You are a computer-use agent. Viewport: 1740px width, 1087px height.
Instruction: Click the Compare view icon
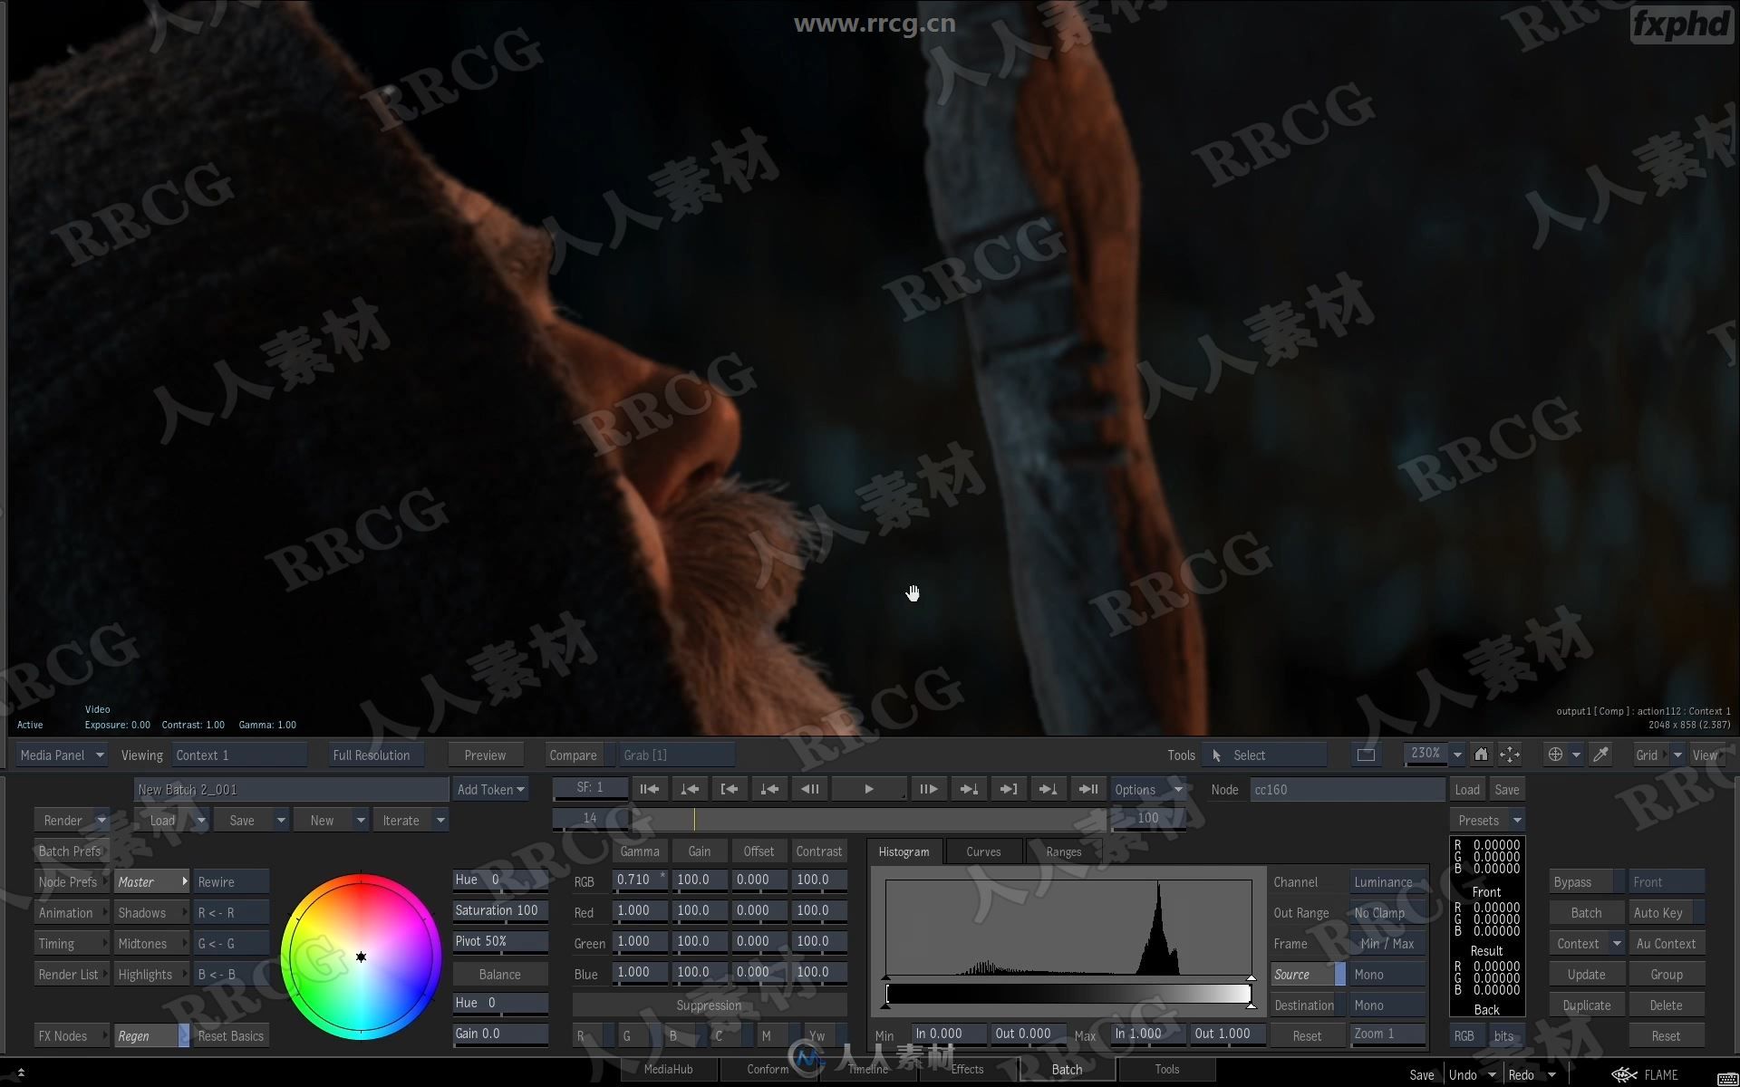click(570, 754)
